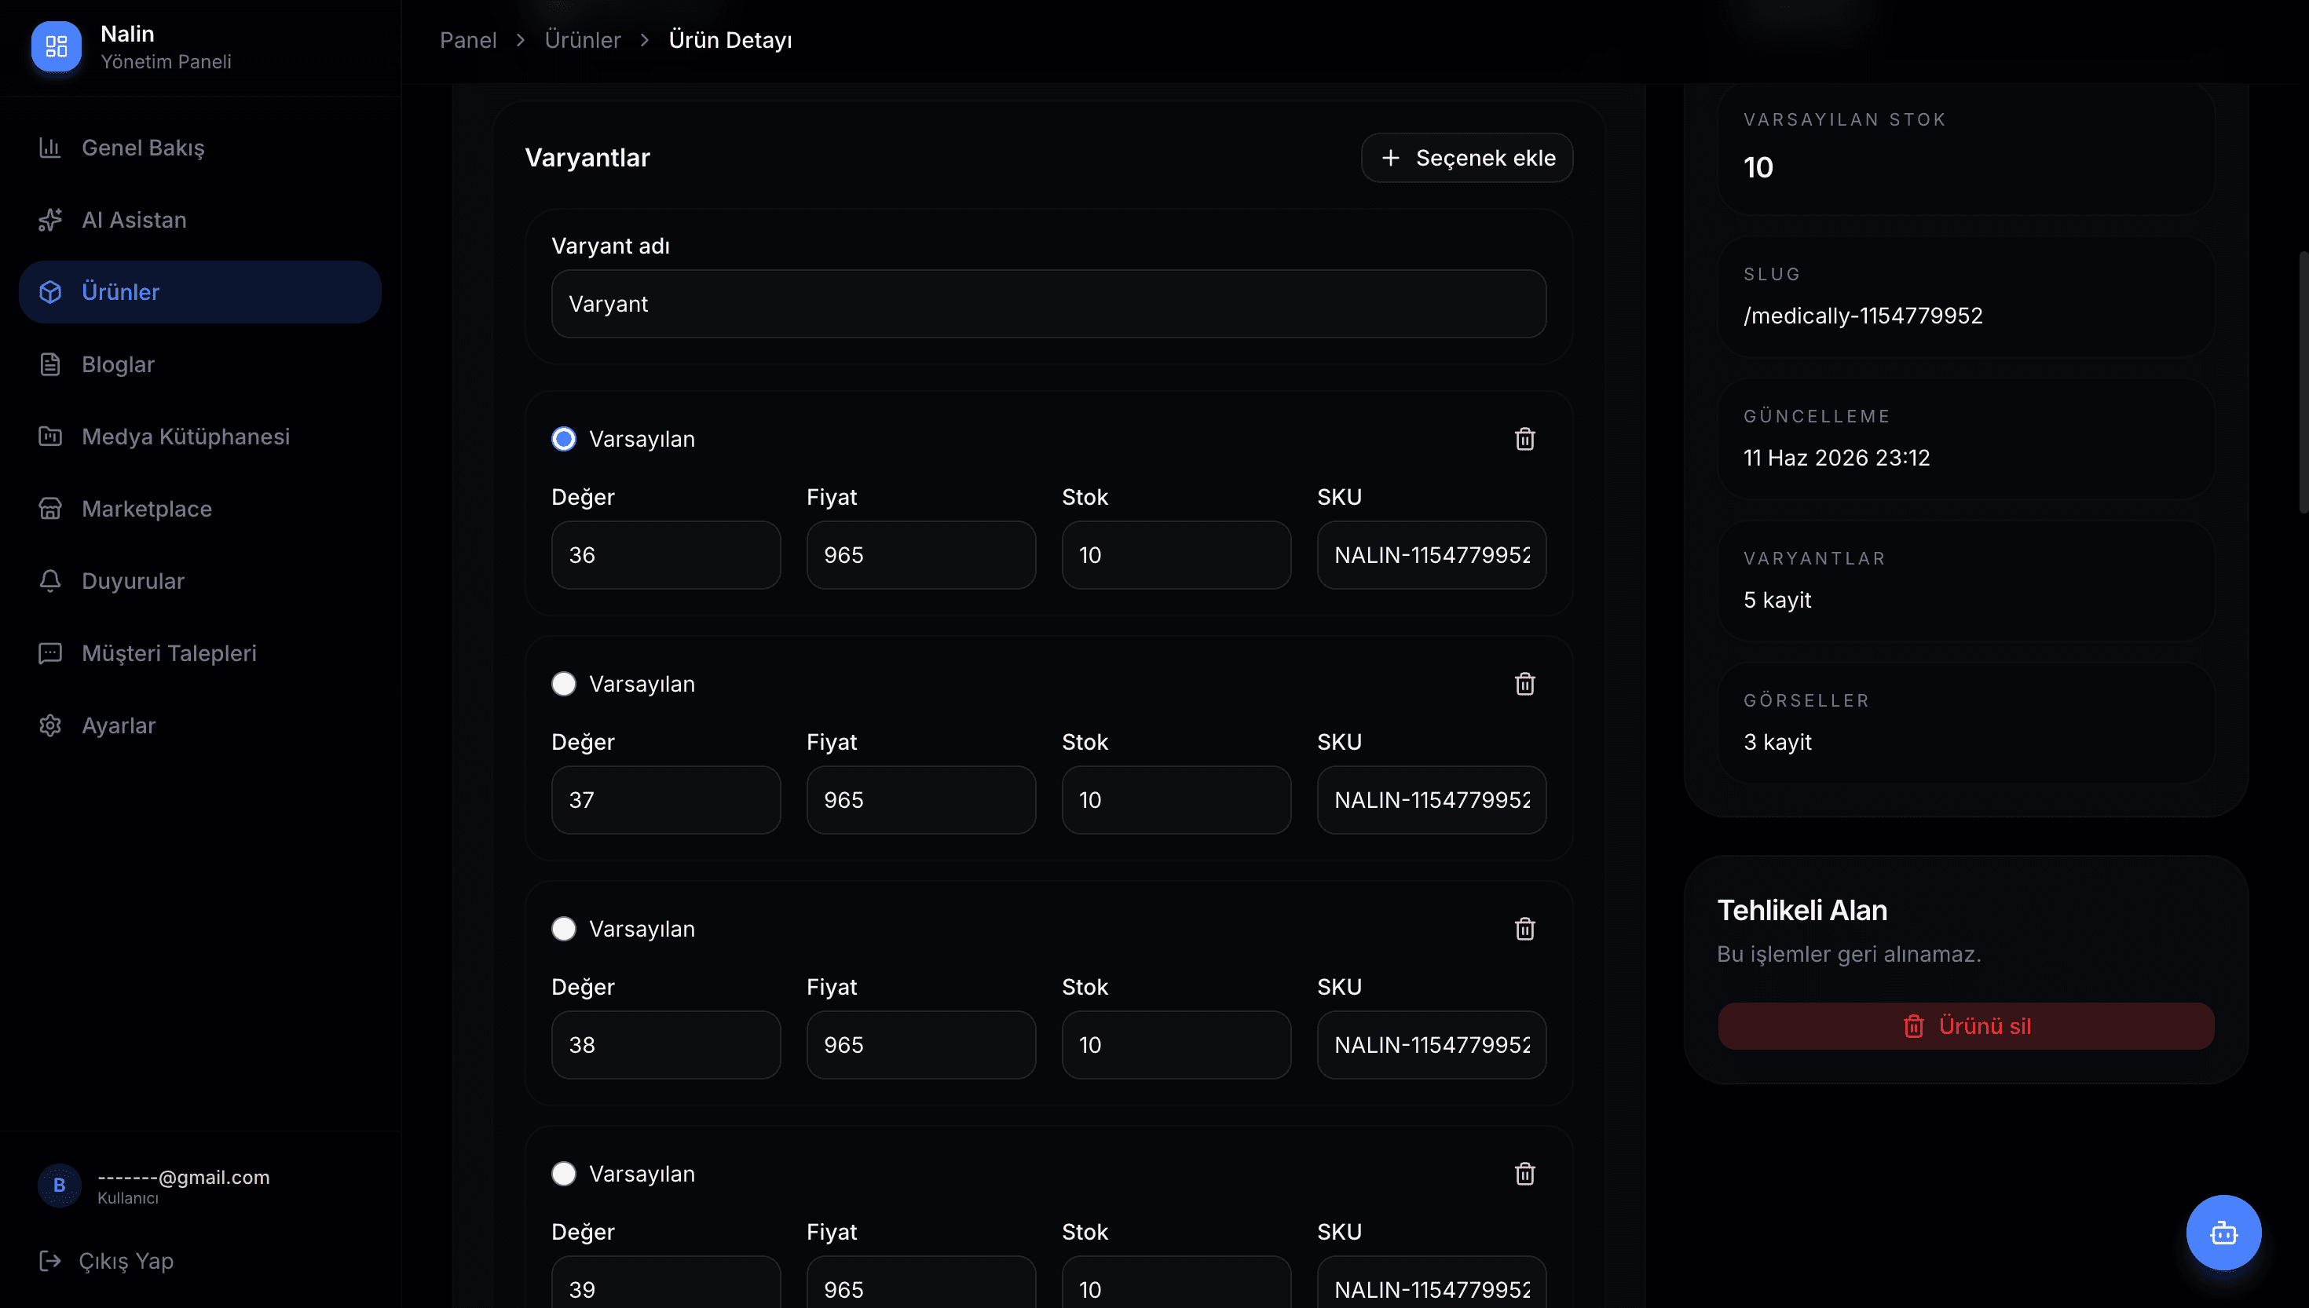
Task: Click the Nalin dashboard logo icon
Action: pyautogui.click(x=56, y=46)
